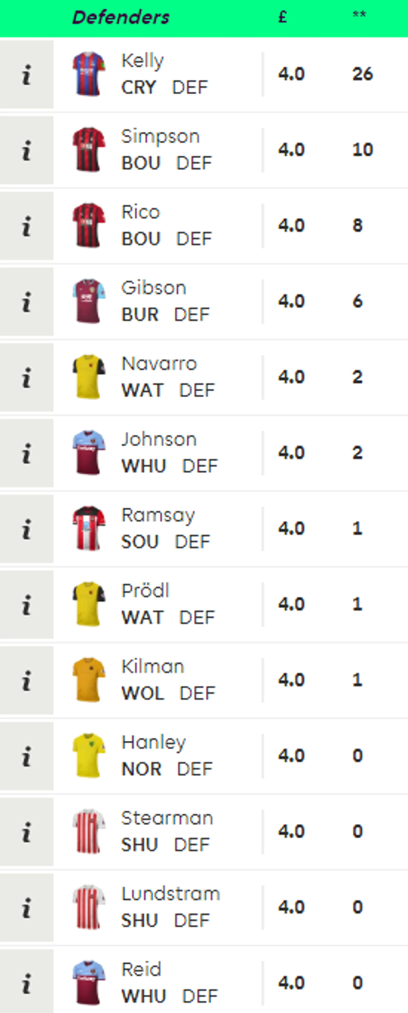Select Reid WHU defender row
Viewport: 408px width, 1013px height.
point(204,983)
